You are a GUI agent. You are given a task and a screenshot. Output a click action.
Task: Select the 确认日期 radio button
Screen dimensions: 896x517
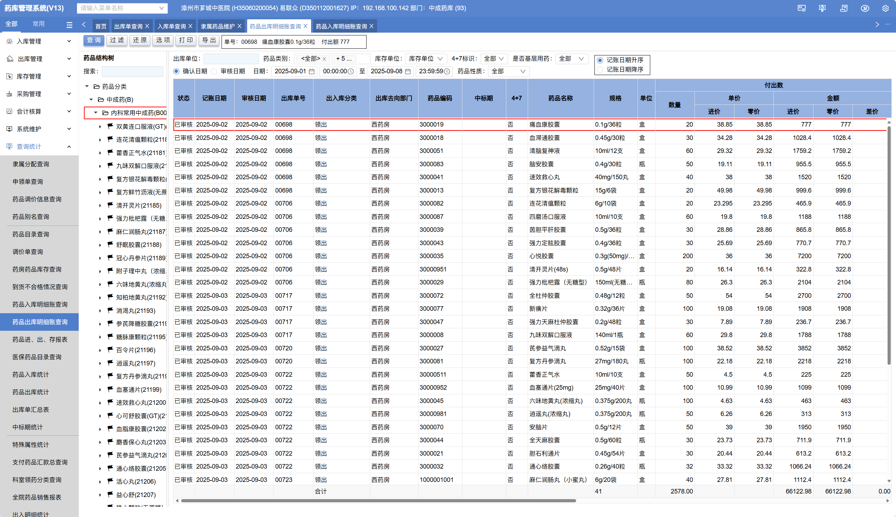point(176,71)
